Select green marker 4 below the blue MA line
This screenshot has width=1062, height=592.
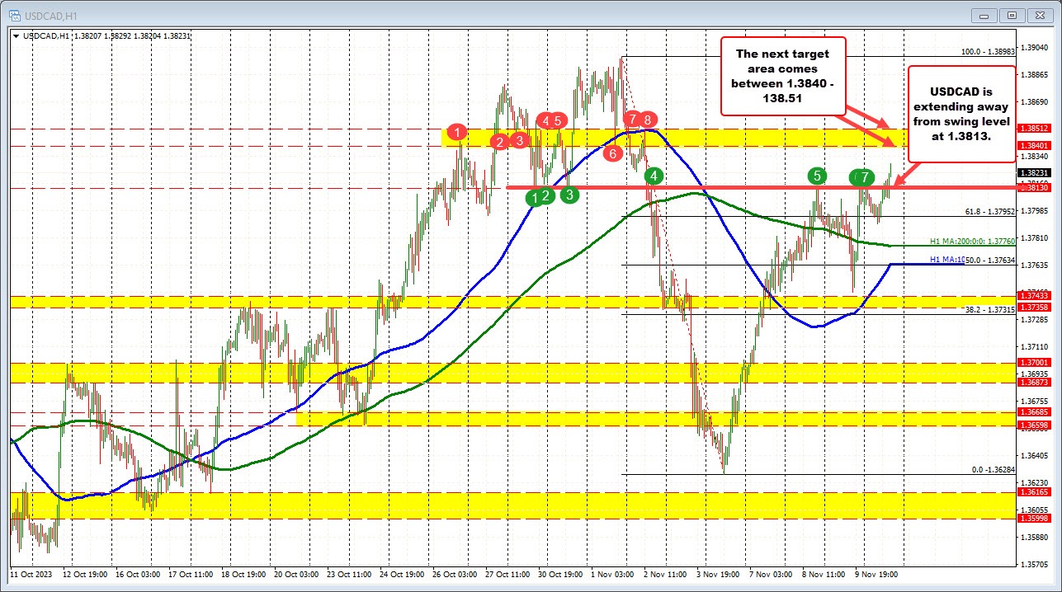653,176
